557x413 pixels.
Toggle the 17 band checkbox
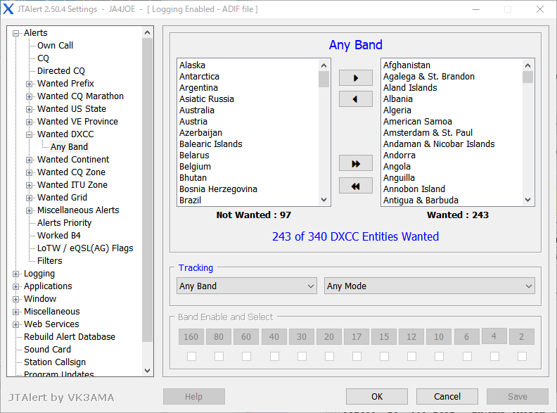[x=357, y=356]
